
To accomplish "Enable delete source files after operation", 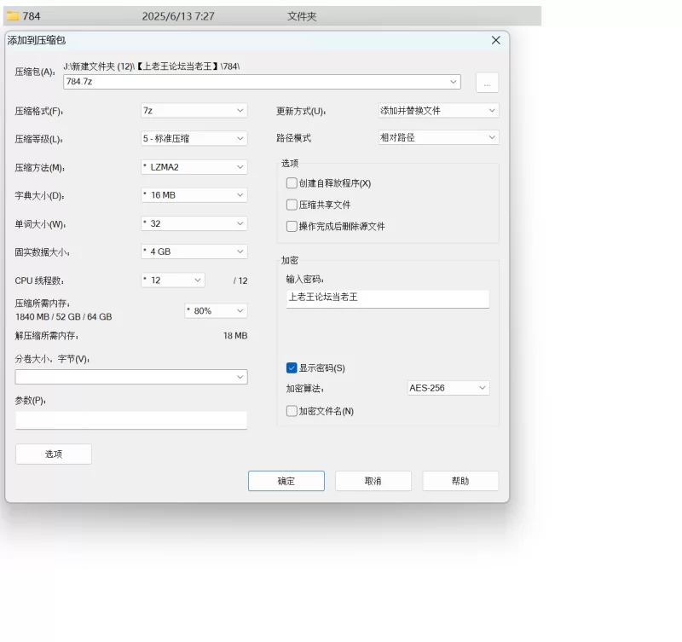I will 292,226.
